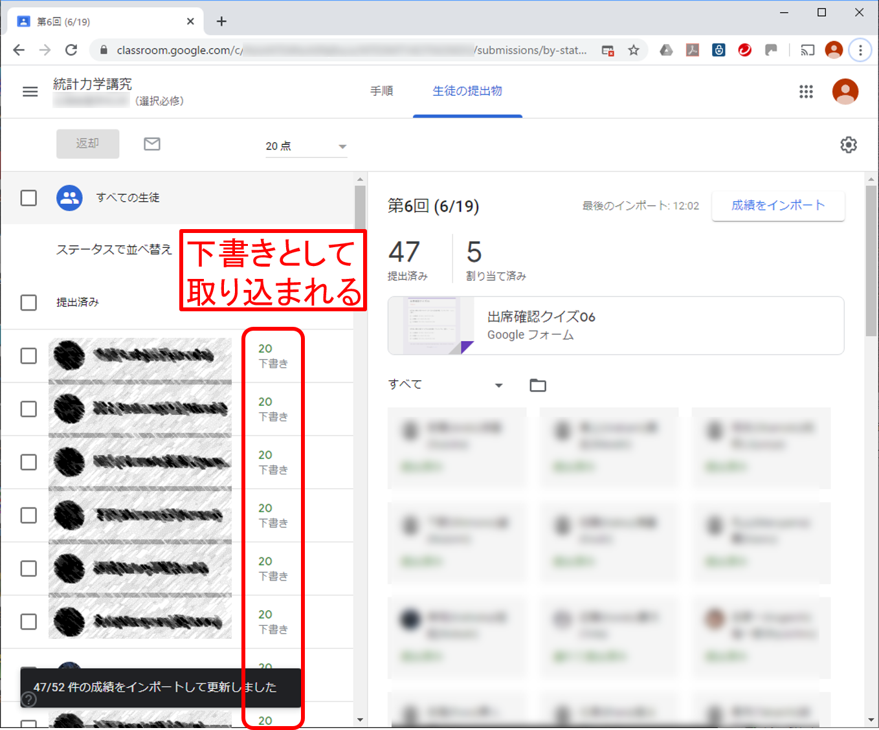Click the right panel vertical scrollbar

pyautogui.click(x=871, y=261)
